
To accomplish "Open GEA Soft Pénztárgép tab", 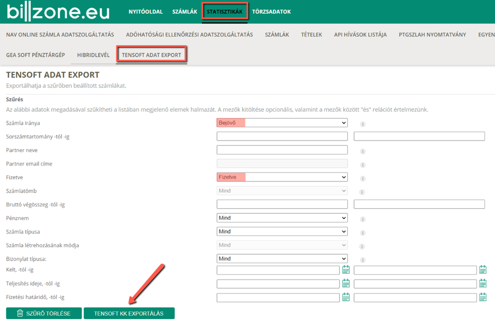I will coord(36,55).
